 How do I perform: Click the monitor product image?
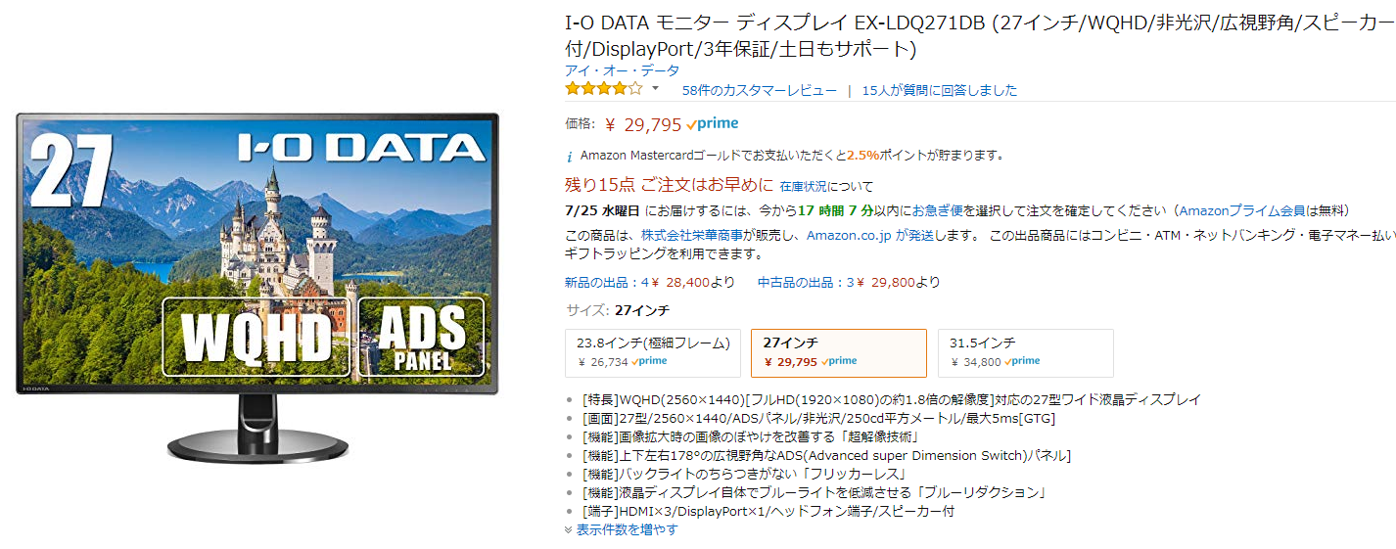(x=257, y=284)
